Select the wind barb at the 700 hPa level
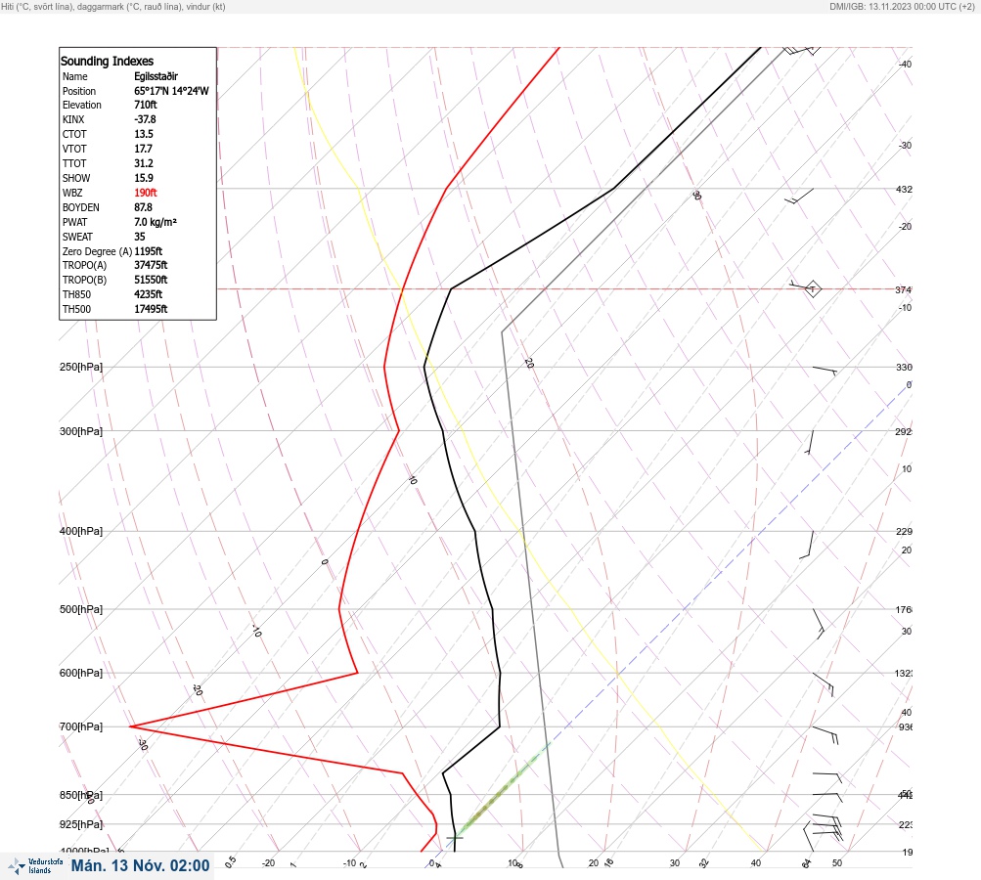The width and height of the screenshot is (981, 880). click(x=825, y=735)
